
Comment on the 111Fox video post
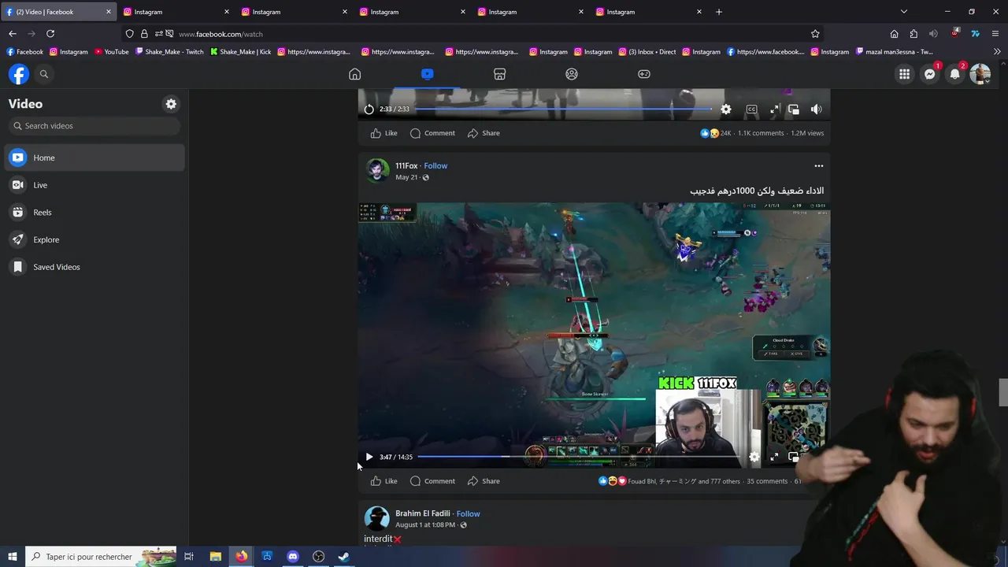(x=432, y=481)
